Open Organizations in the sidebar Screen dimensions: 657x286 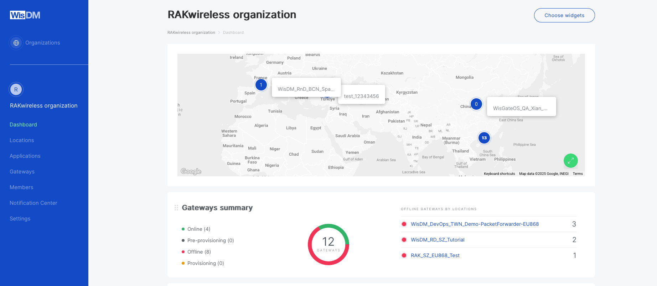[x=43, y=43]
